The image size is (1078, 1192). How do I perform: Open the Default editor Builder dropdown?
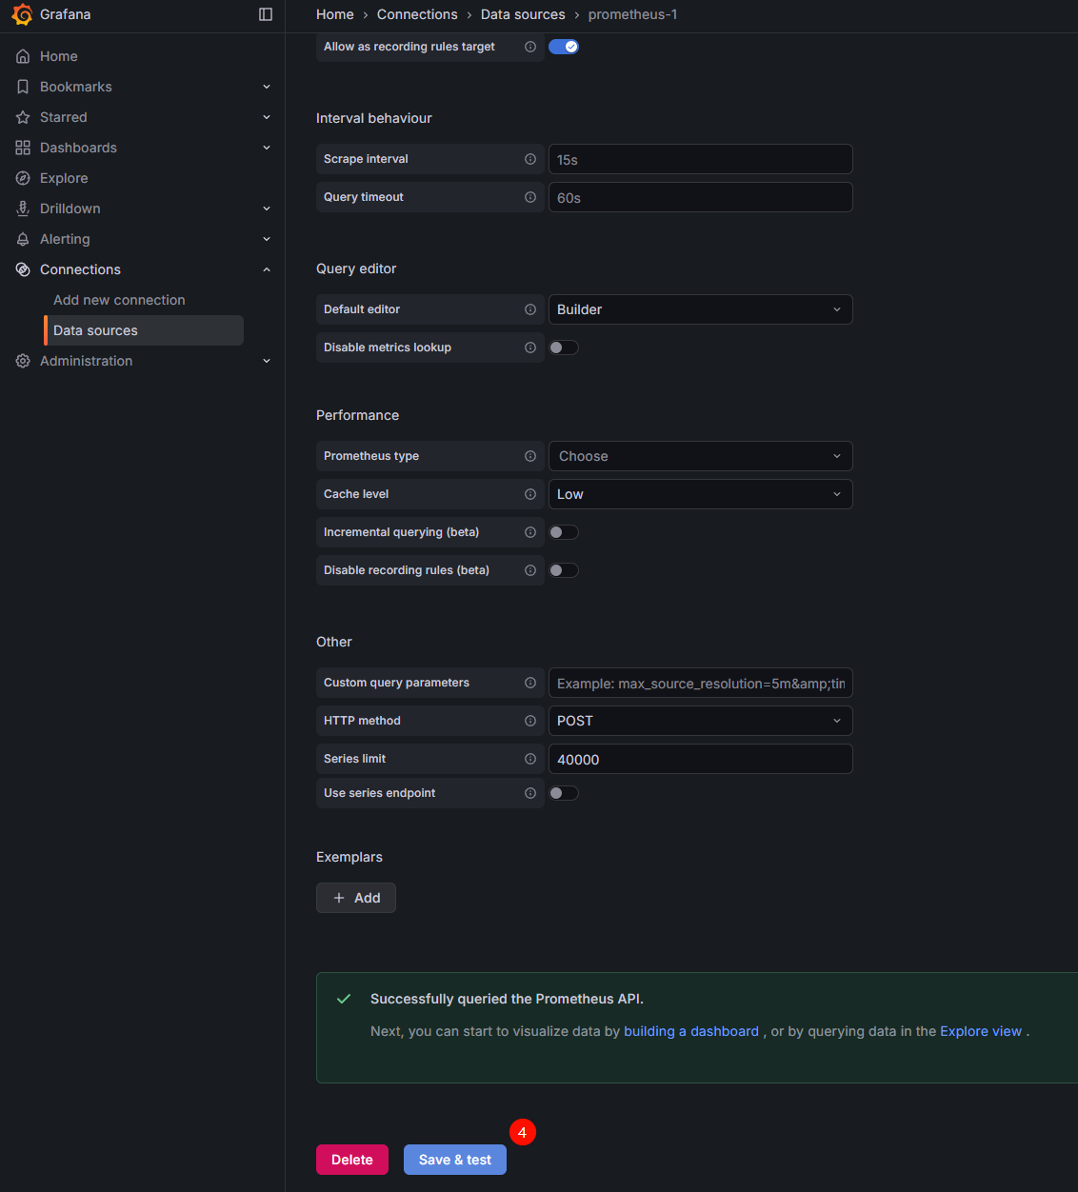700,309
